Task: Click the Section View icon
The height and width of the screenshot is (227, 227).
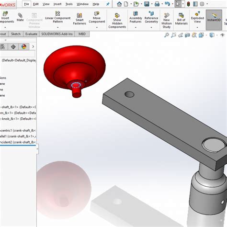Action: (x=187, y=35)
